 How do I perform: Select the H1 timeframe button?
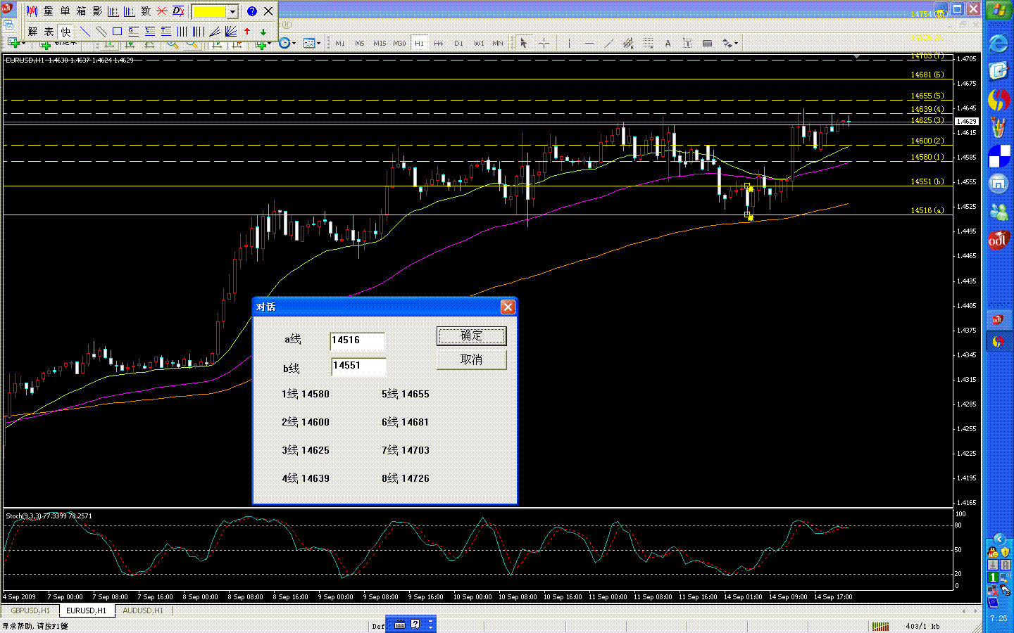tap(419, 44)
